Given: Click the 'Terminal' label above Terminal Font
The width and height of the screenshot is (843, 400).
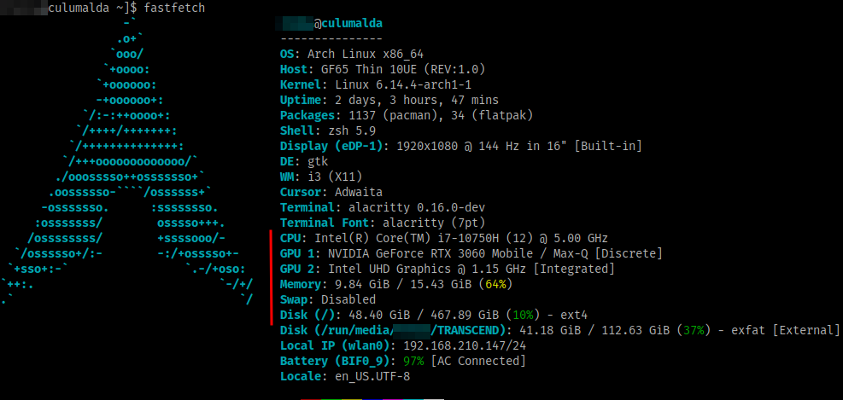Looking at the screenshot, I should pyautogui.click(x=307, y=207).
